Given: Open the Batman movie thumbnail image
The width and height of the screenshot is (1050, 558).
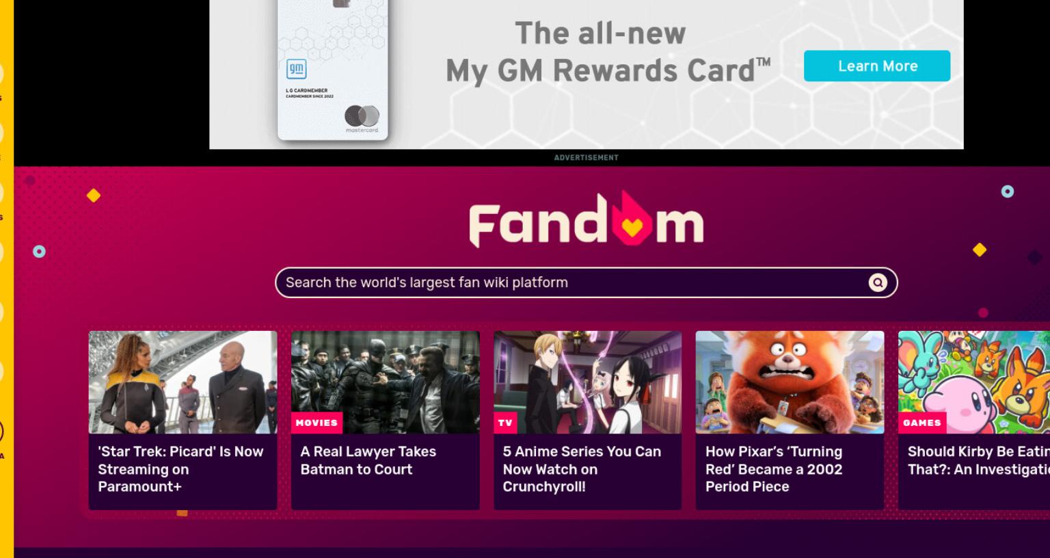Looking at the screenshot, I should (385, 382).
